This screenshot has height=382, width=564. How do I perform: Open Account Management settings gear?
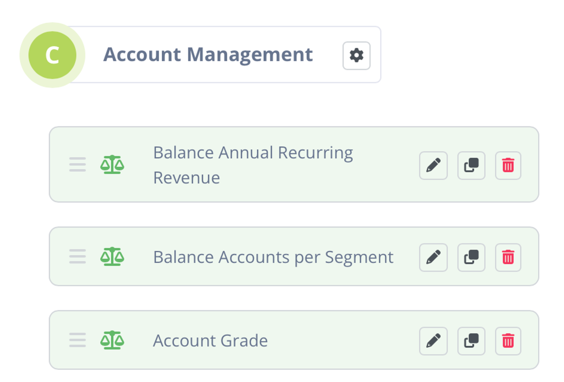[x=356, y=56]
